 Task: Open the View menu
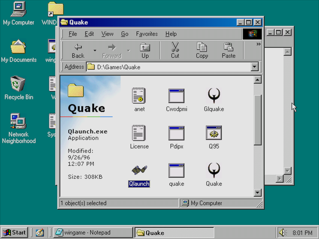[x=107, y=34]
